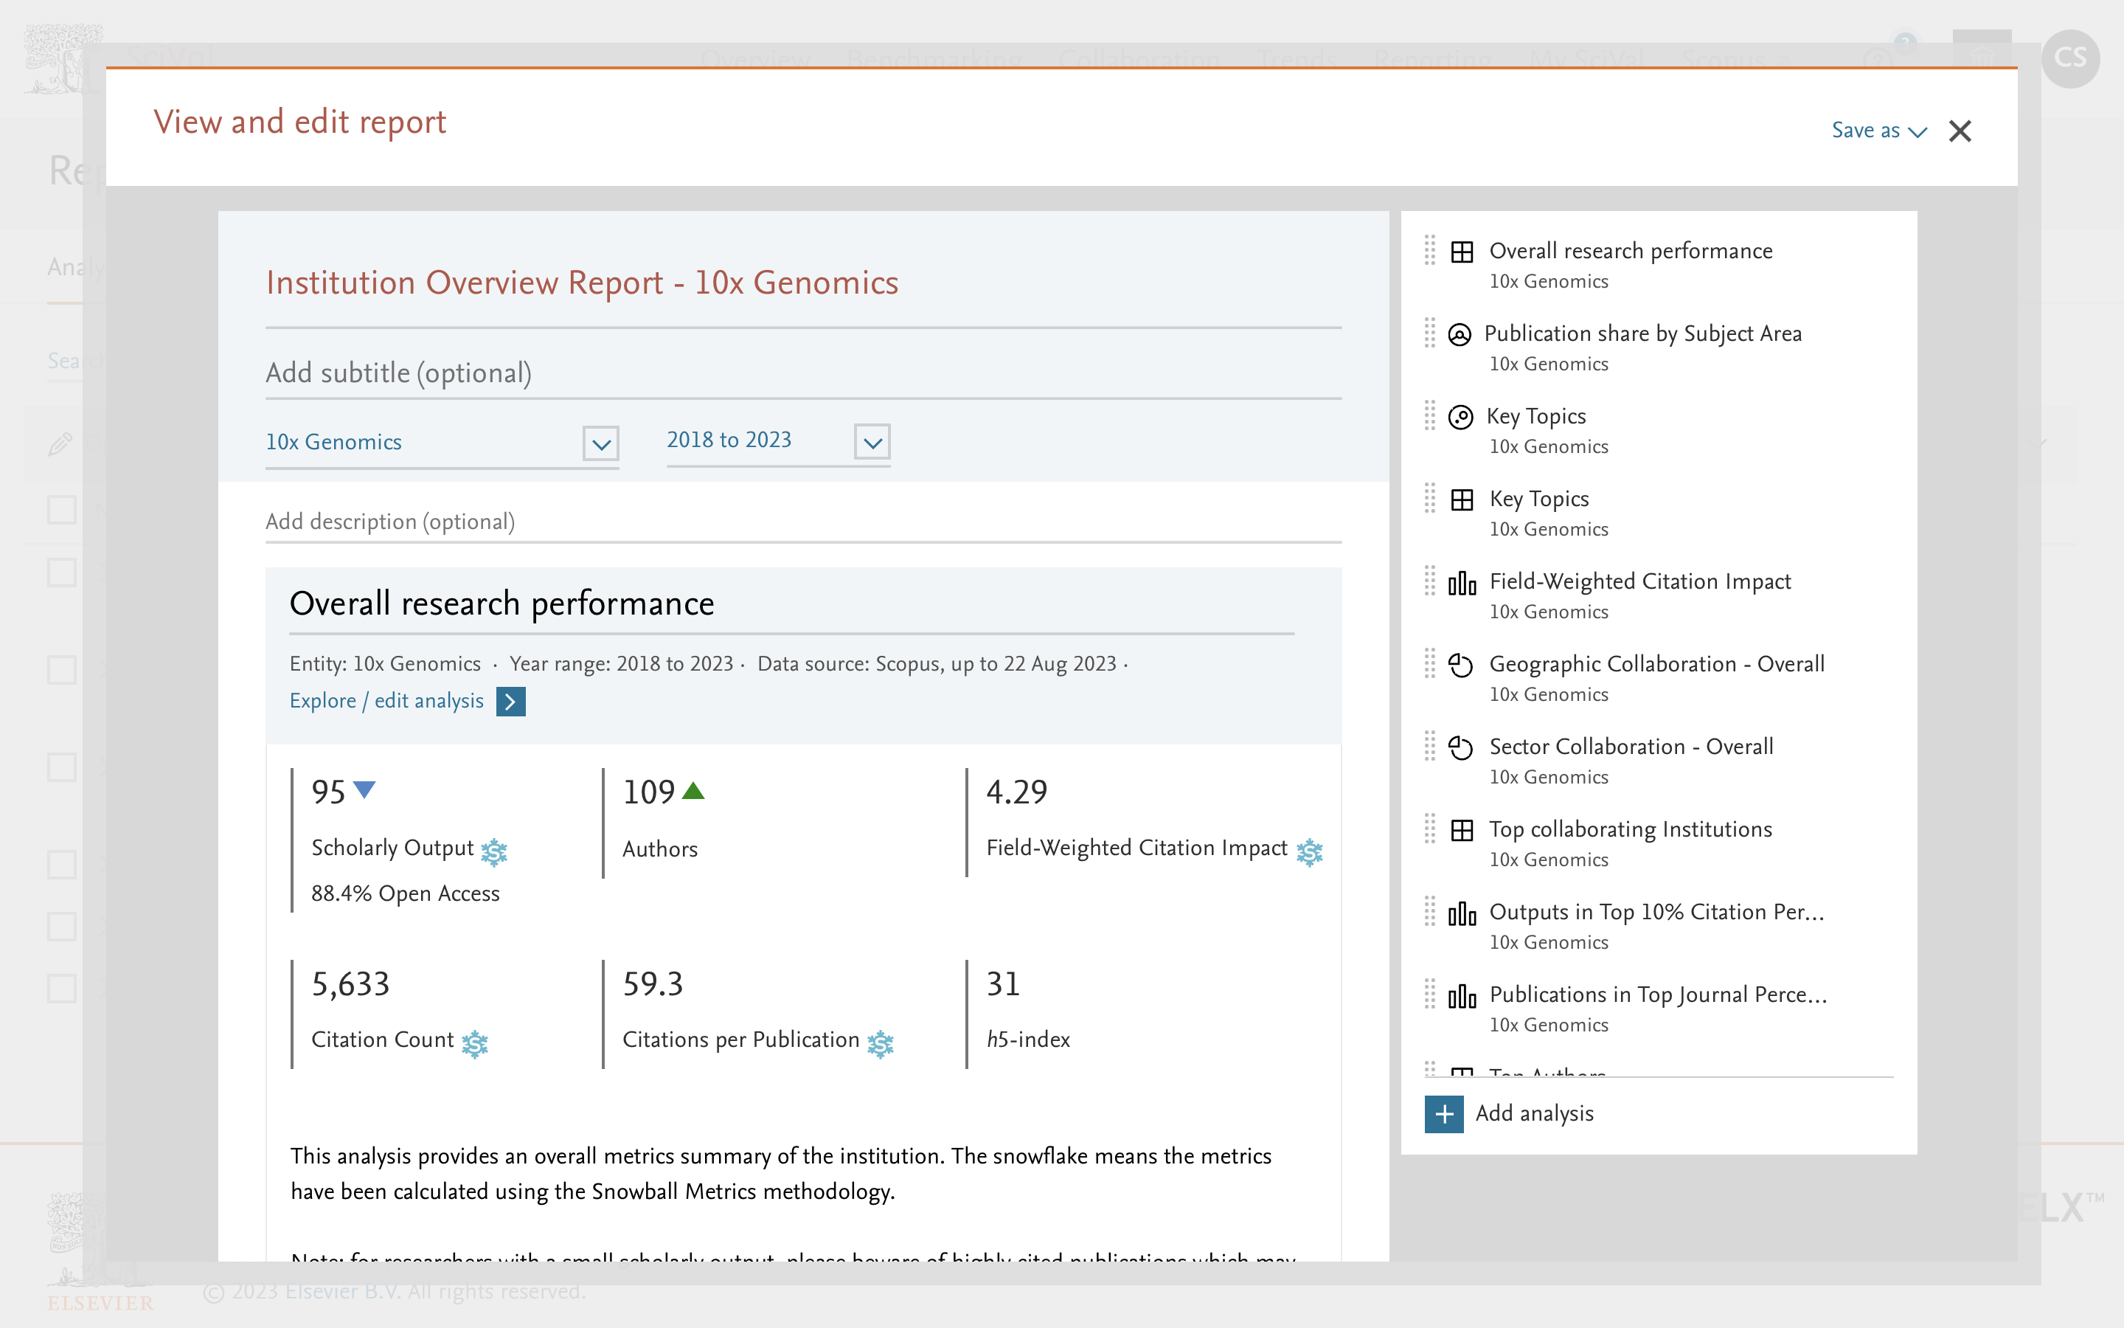Select Field-Weighted Citation Impact in analysis list
Image resolution: width=2124 pixels, height=1328 pixels.
pyautogui.click(x=1639, y=581)
